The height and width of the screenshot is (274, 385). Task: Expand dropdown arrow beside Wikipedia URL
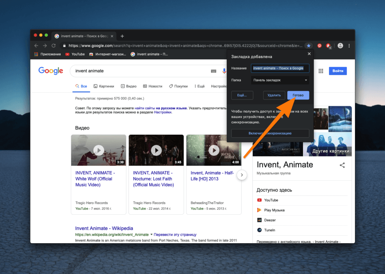pyautogui.click(x=151, y=235)
